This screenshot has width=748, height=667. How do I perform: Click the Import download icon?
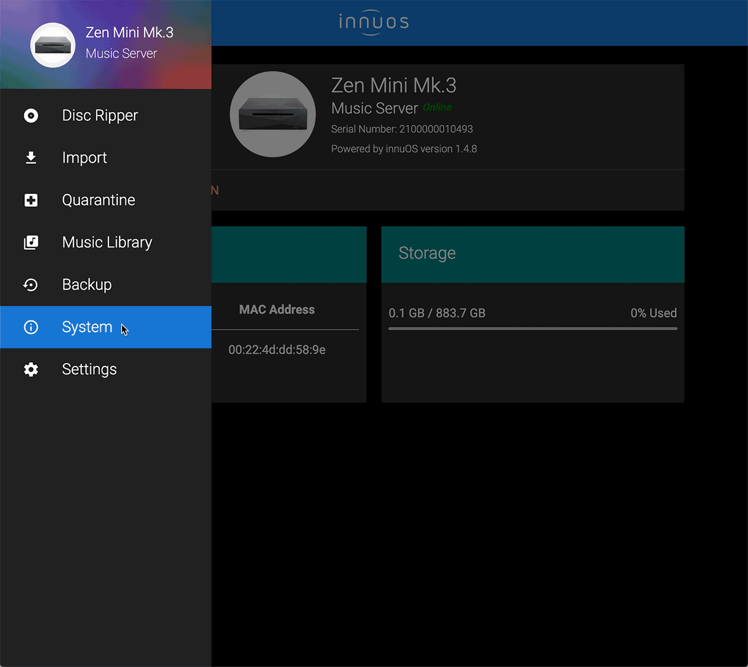31,158
